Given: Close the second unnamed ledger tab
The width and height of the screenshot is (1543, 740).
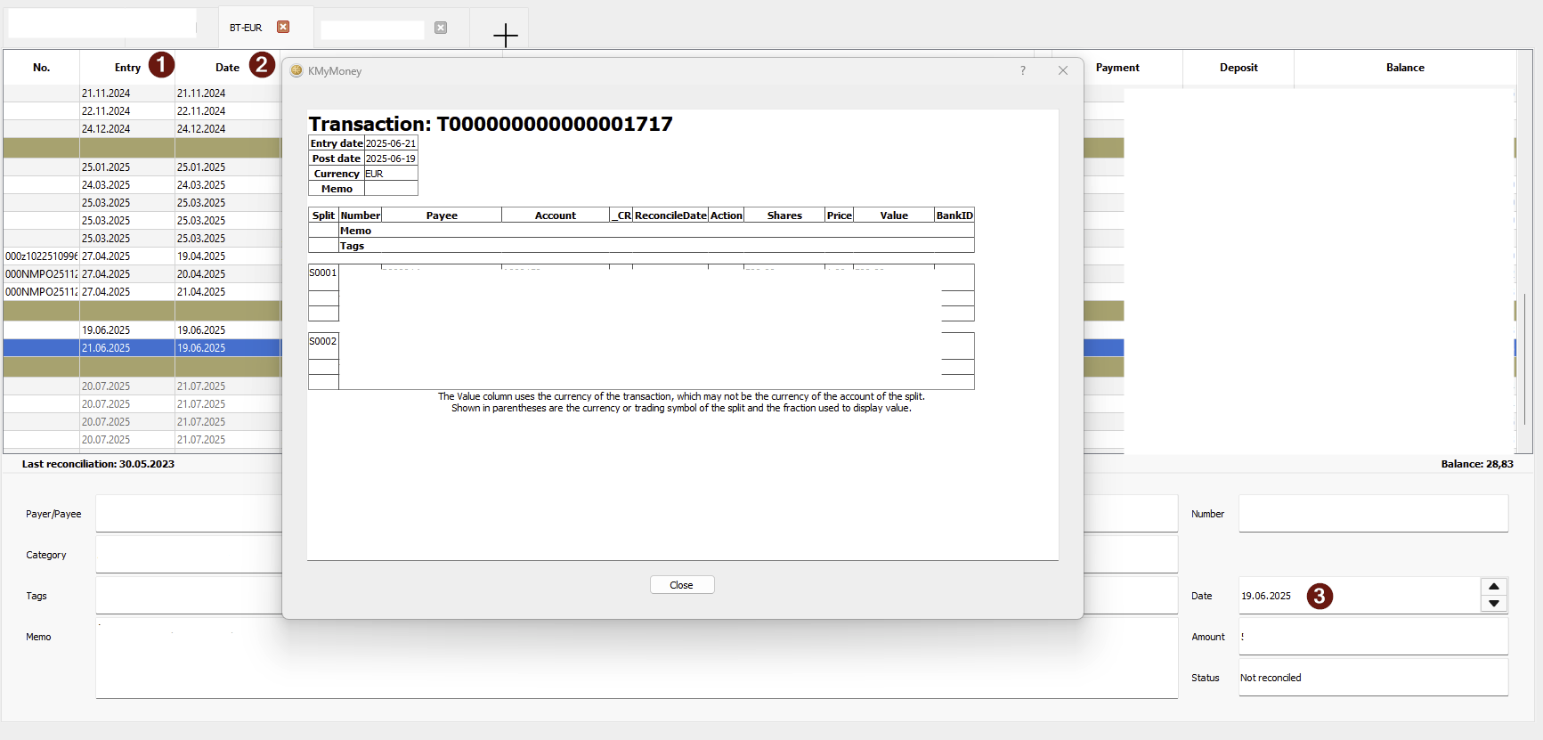Looking at the screenshot, I should (441, 28).
